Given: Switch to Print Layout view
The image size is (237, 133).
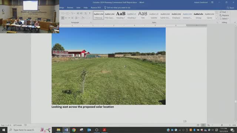Looking at the screenshot, I should tap(203, 125).
